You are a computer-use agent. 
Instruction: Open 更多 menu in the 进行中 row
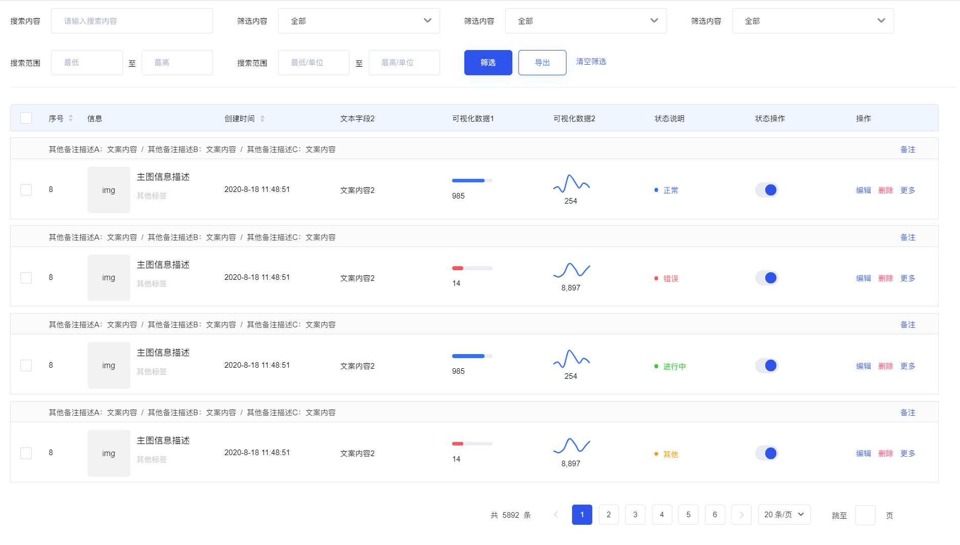coord(908,366)
